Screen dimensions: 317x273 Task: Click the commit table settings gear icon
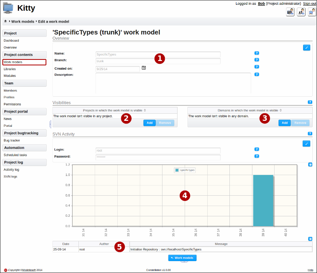click(310, 239)
